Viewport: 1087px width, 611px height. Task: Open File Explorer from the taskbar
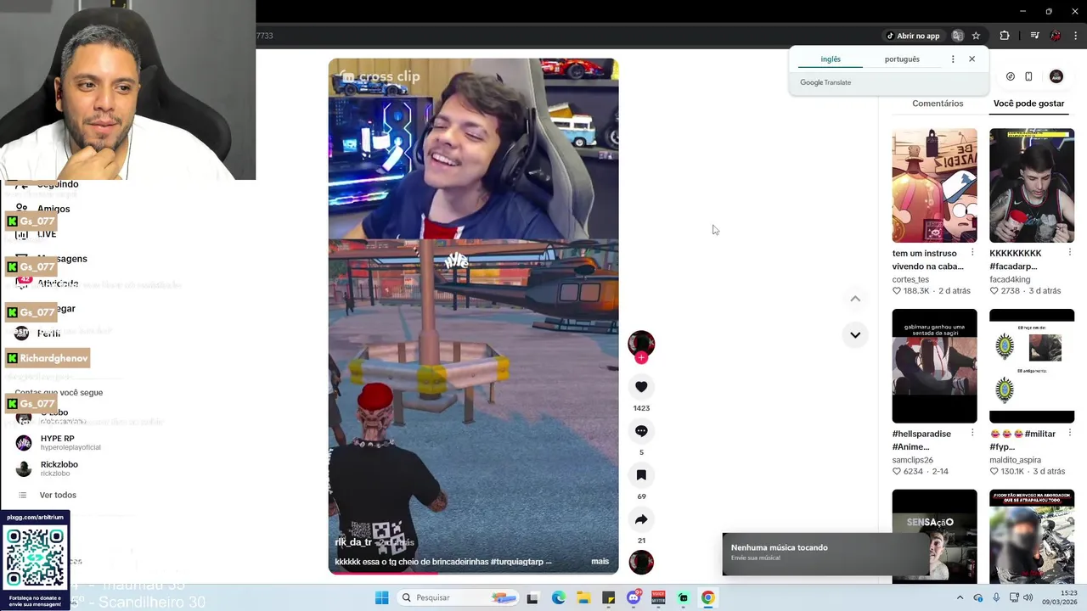coord(583,597)
